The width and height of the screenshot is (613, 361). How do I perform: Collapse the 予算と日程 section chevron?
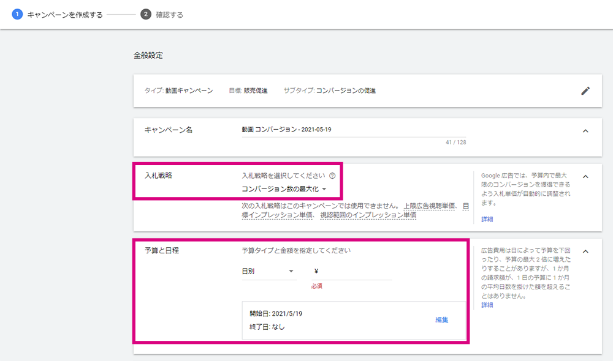click(585, 251)
